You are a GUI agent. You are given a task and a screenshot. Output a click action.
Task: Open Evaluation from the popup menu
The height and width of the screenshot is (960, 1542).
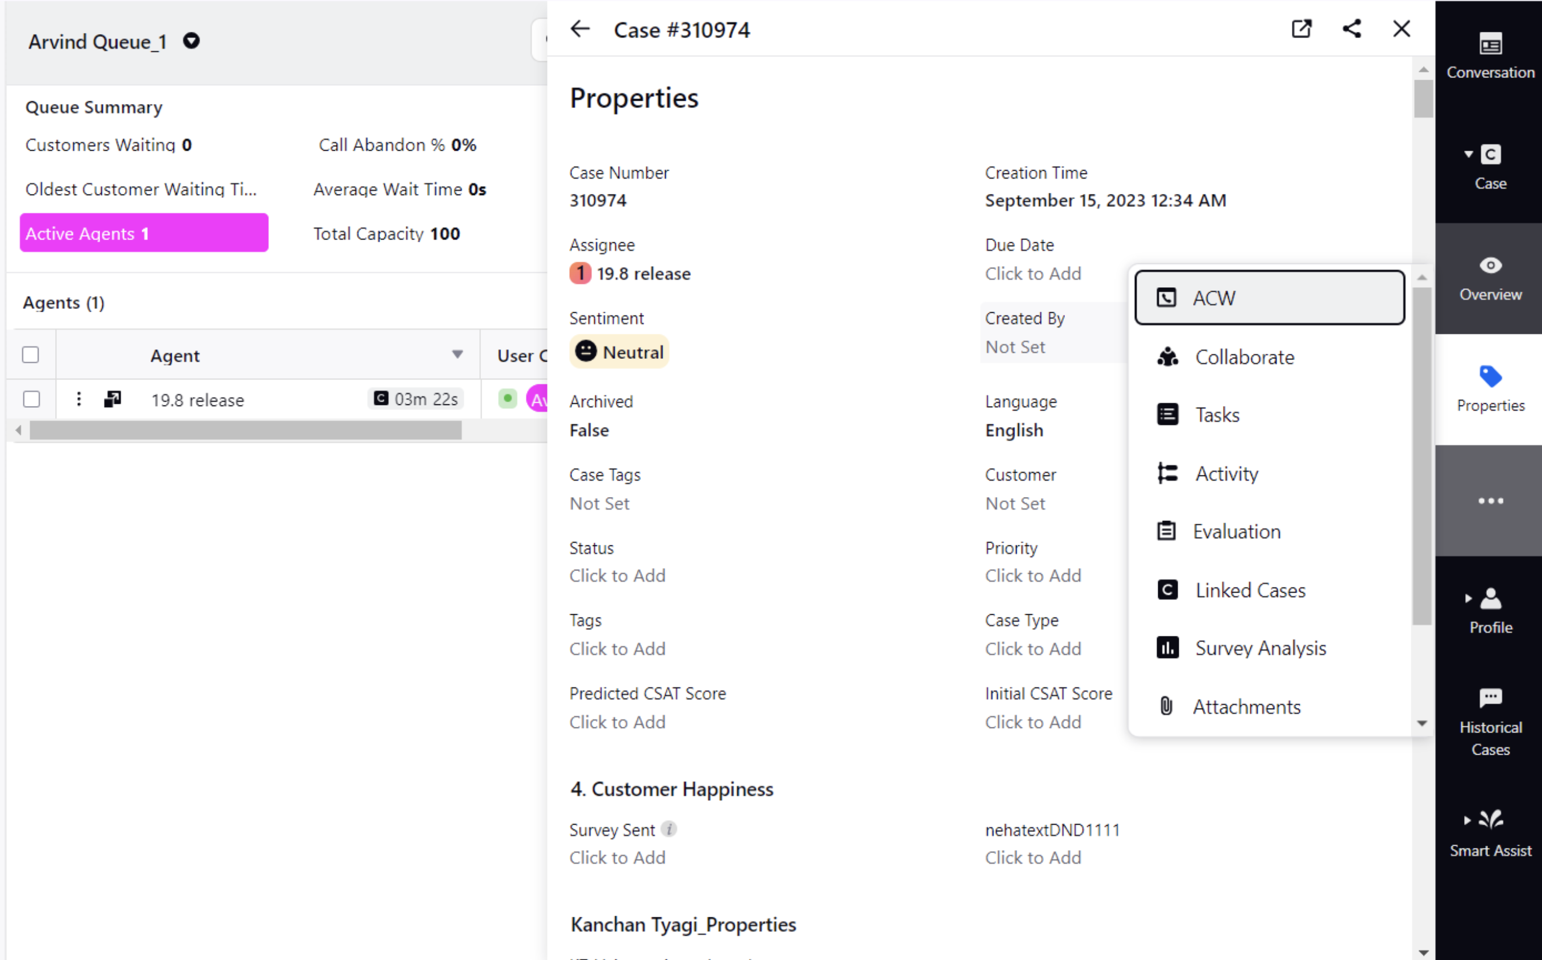tap(1269, 531)
